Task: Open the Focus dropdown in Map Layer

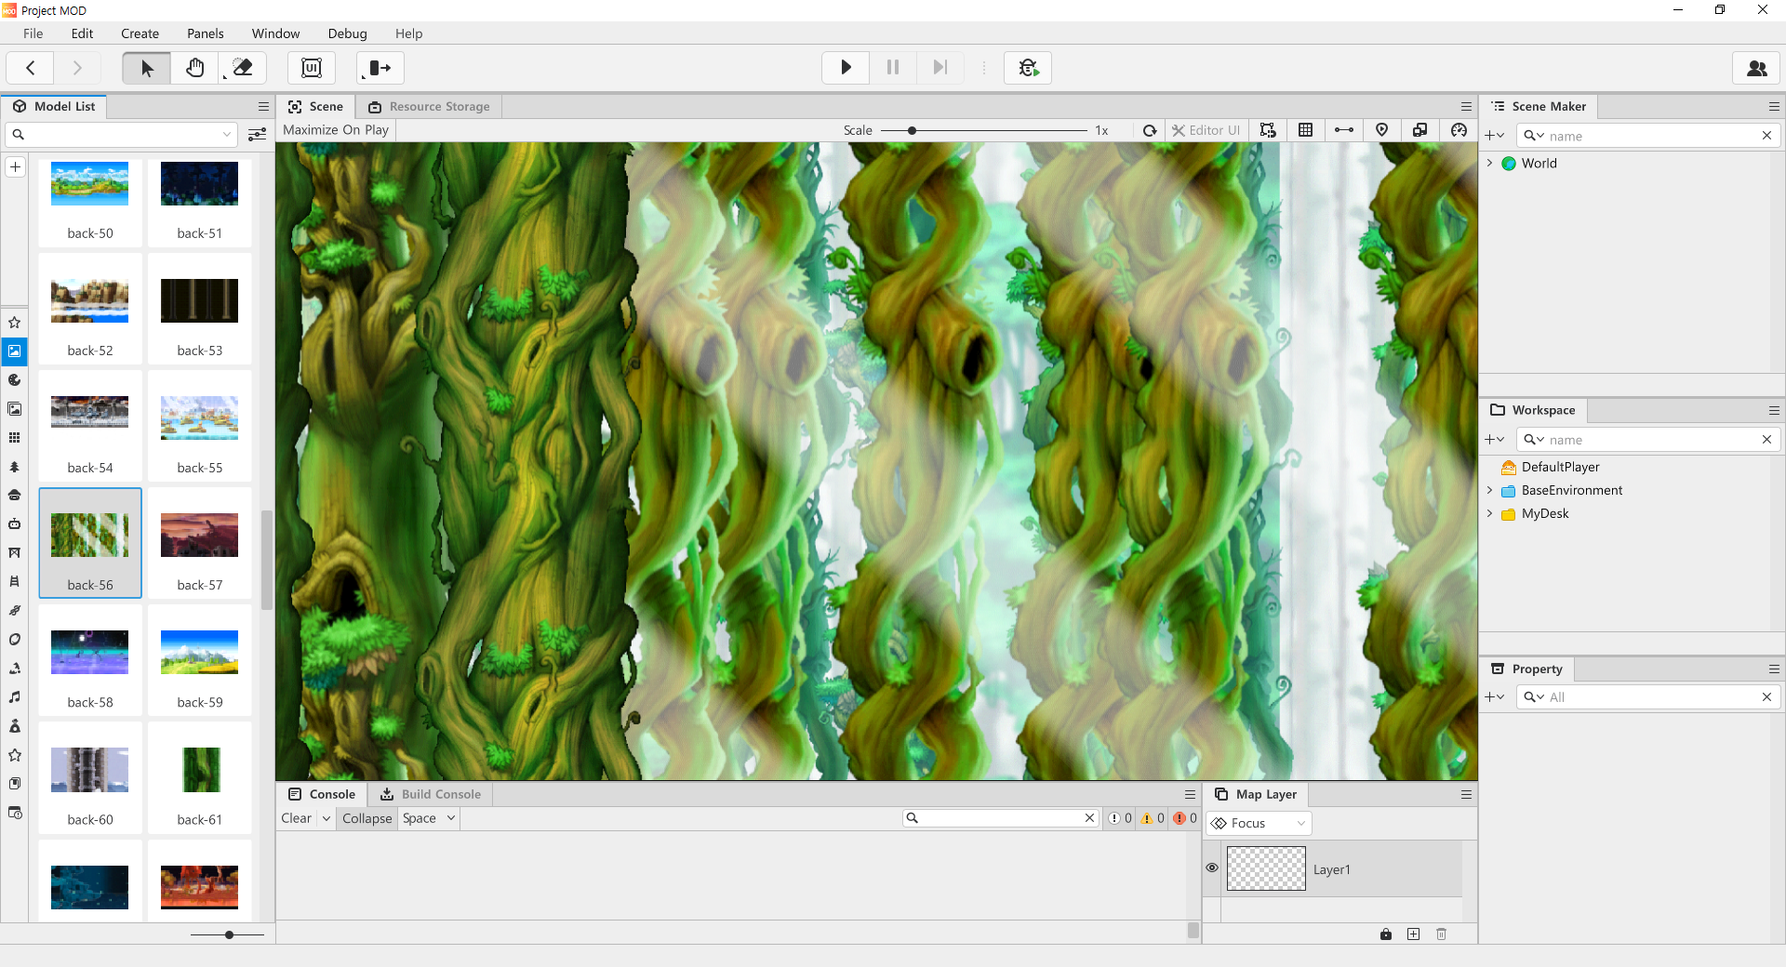Action: coord(1260,823)
